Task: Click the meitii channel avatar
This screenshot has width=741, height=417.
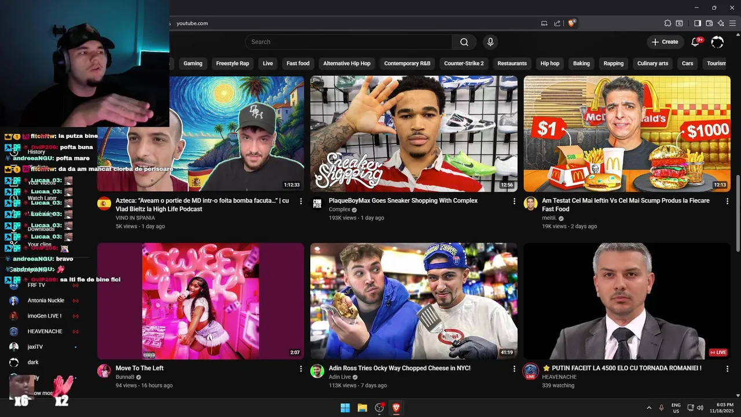Action: coord(530,203)
